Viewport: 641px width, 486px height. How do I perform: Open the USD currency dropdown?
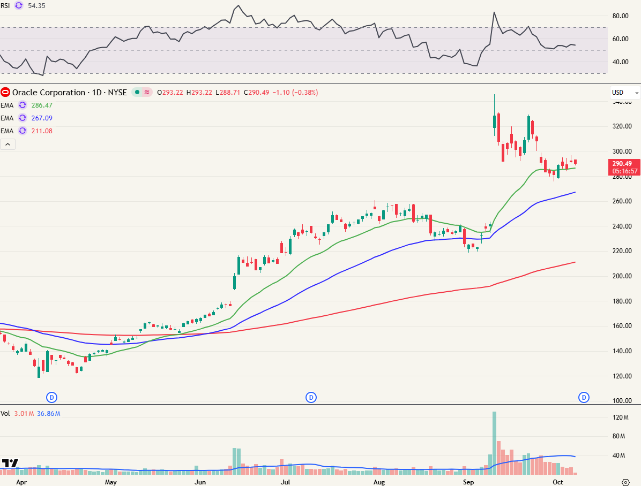[625, 93]
